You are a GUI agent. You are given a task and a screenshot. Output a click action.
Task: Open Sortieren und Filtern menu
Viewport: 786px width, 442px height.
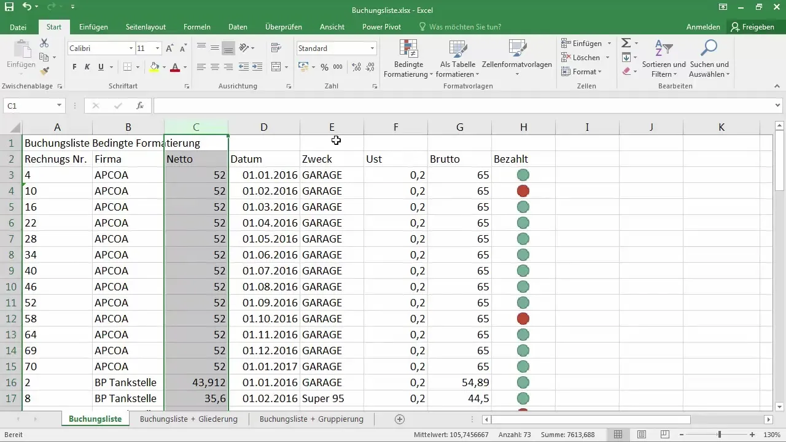click(664, 59)
